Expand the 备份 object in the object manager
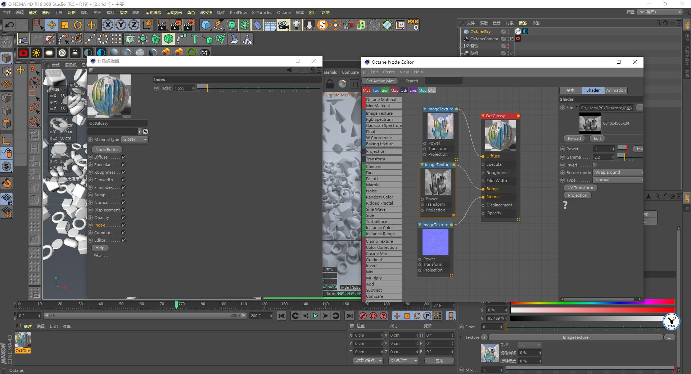This screenshot has height=374, width=691. coord(461,46)
